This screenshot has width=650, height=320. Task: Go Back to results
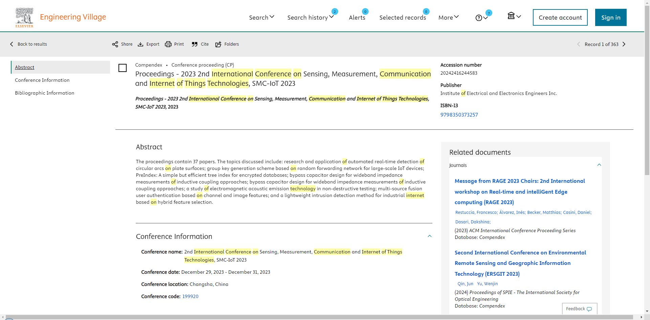click(28, 44)
